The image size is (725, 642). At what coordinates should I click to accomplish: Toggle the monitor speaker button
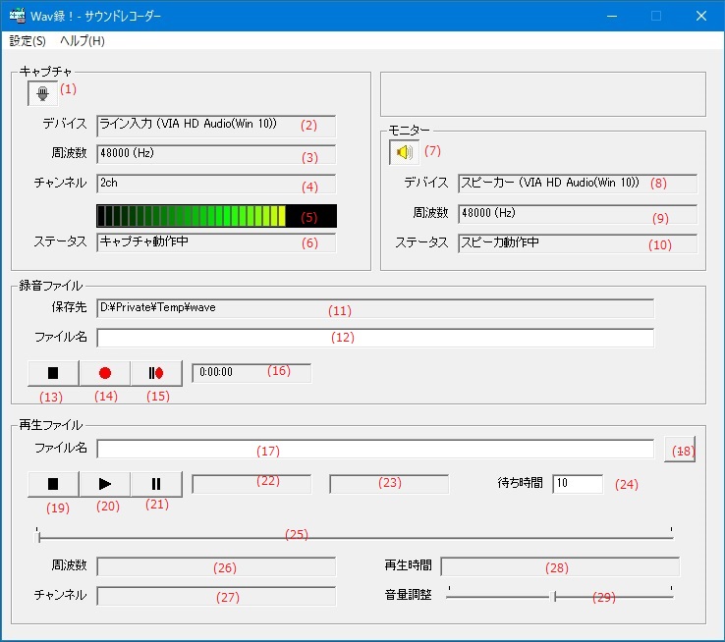point(404,152)
